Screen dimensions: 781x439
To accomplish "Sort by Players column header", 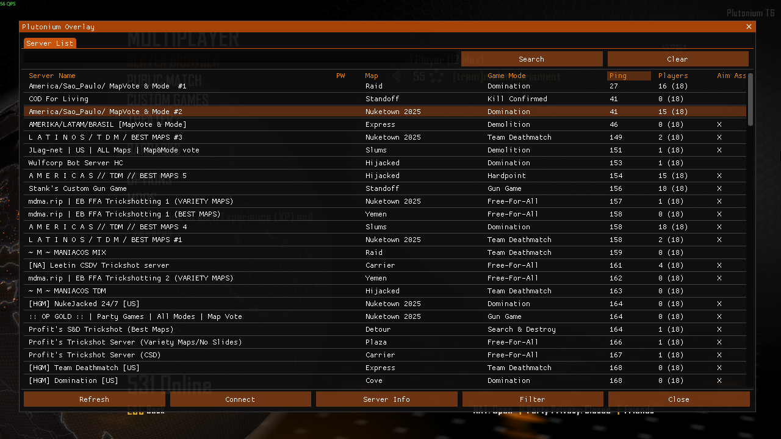I will click(x=673, y=76).
